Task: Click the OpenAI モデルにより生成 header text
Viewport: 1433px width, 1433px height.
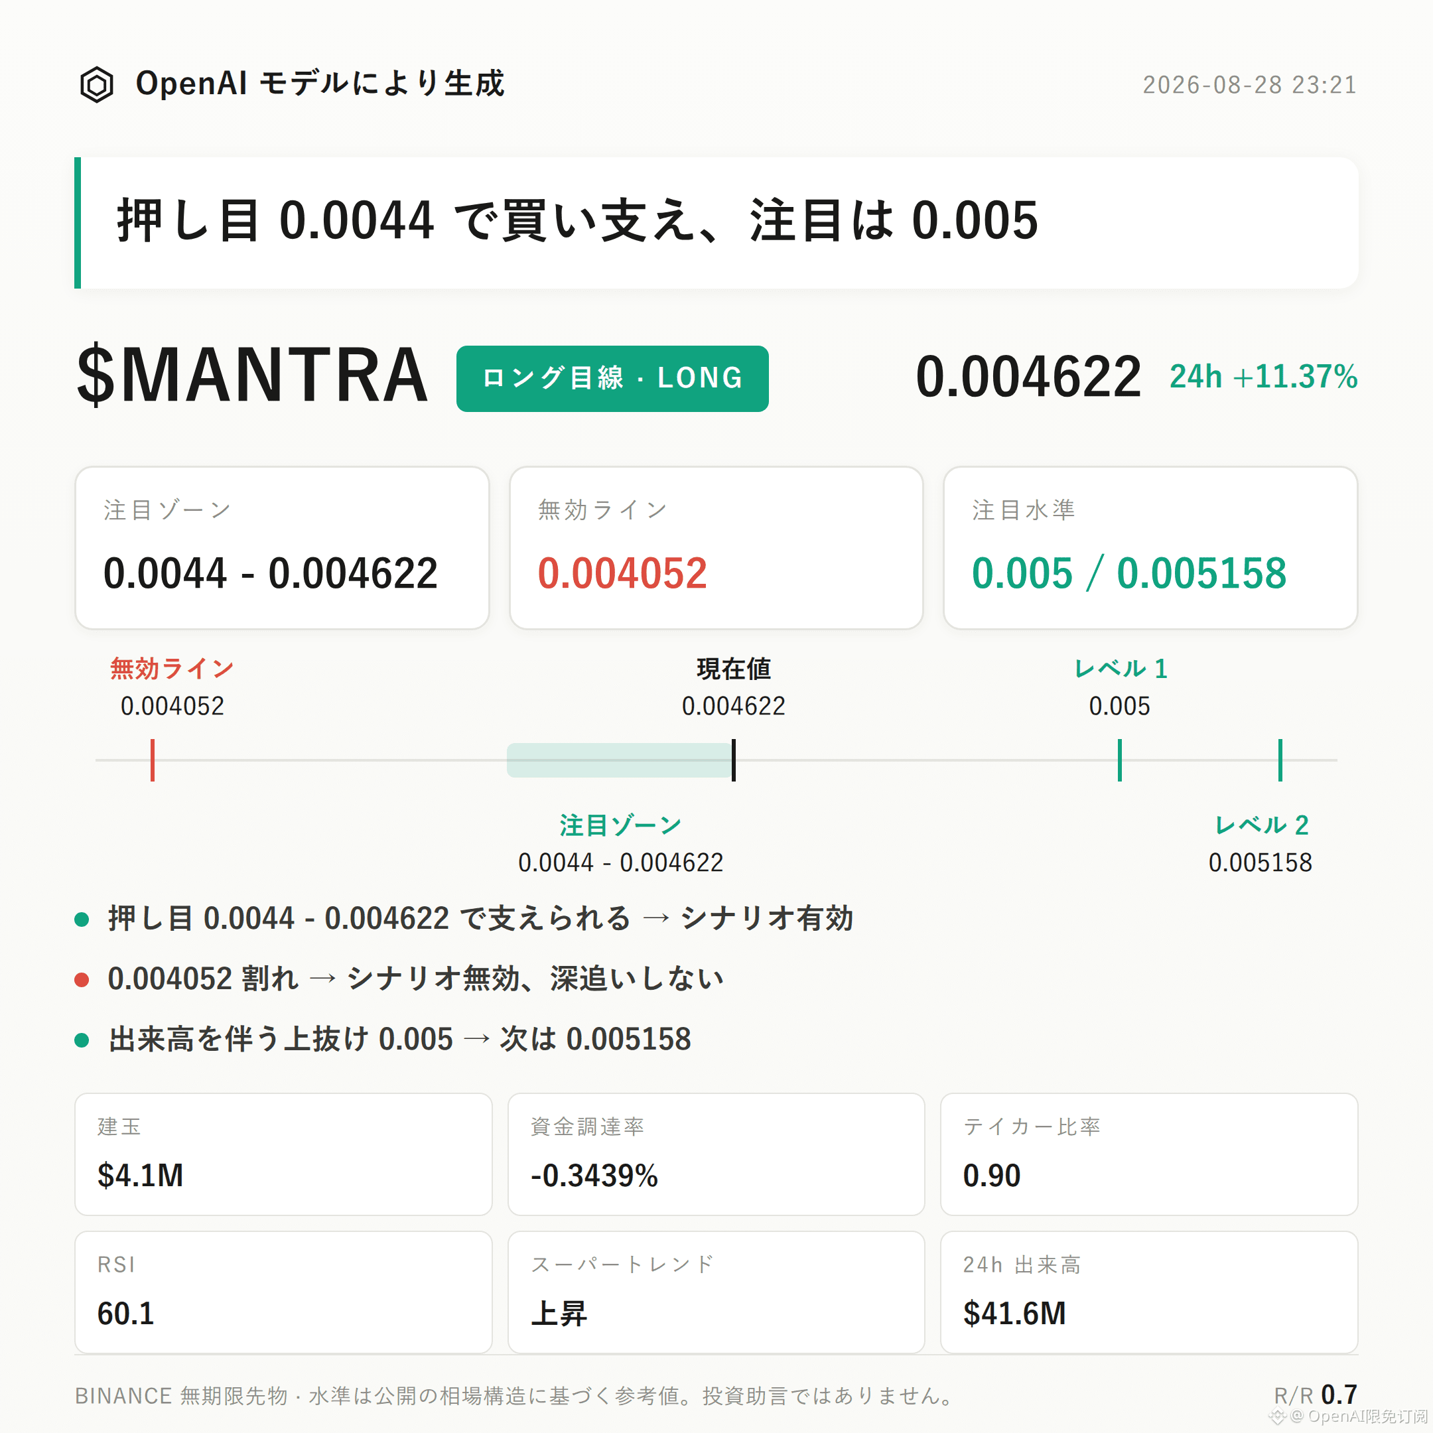Action: point(320,83)
